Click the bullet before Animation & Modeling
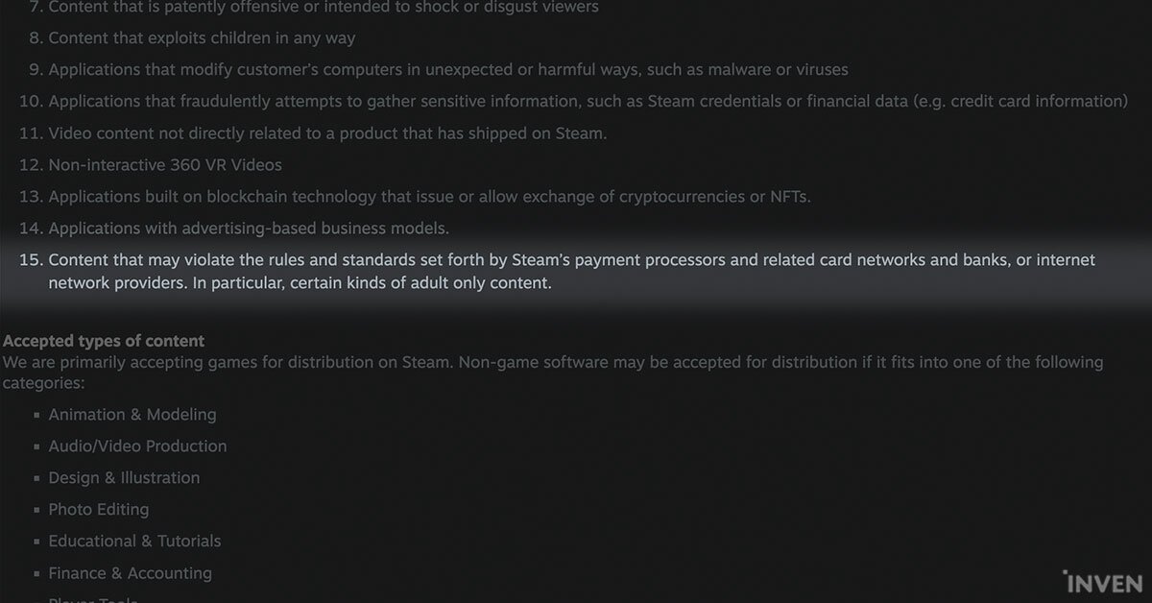The image size is (1152, 603). coord(36,416)
